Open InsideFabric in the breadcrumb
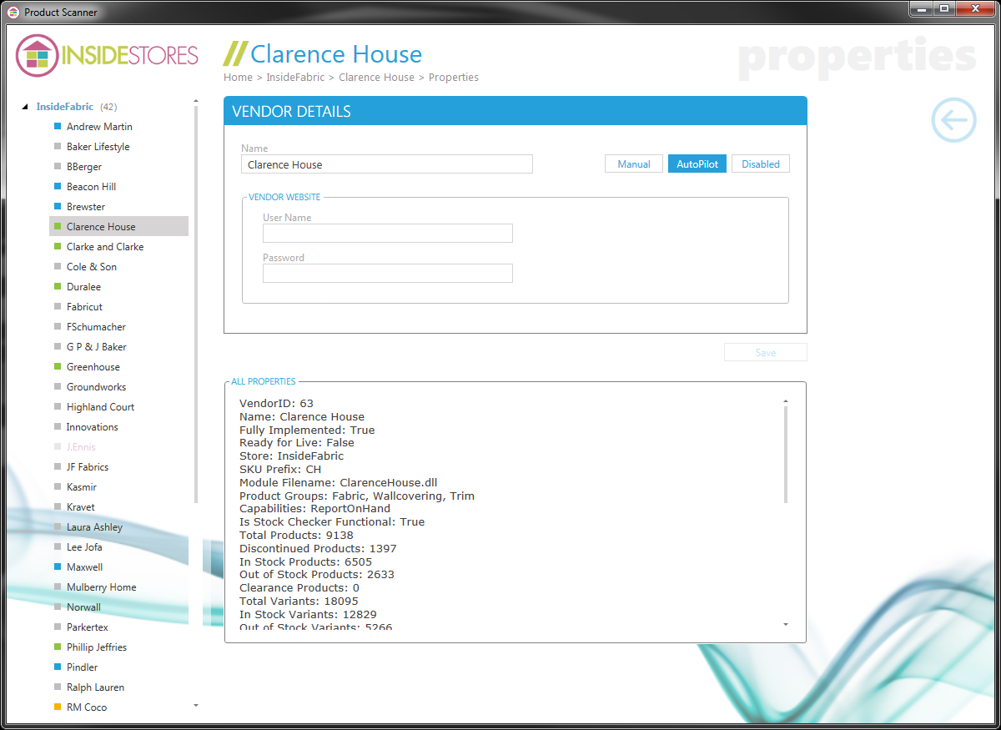 [295, 78]
